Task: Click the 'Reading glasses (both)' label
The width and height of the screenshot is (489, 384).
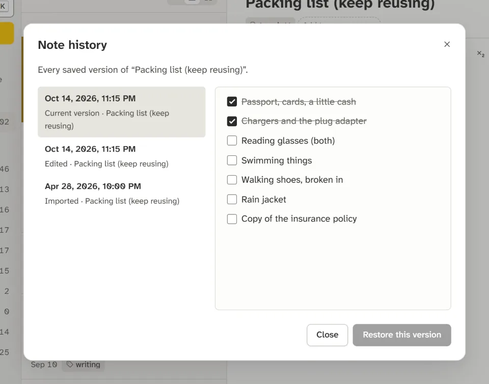Action: (288, 141)
